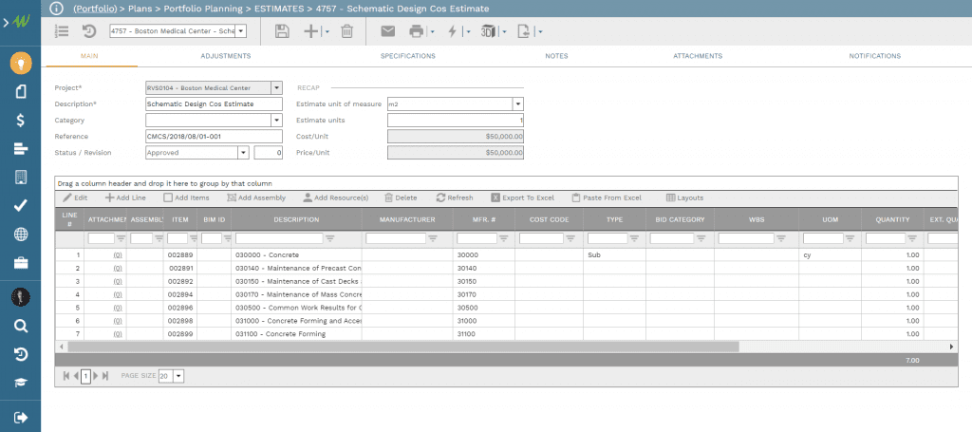Open the dollar sign cost module in sidebar

tap(20, 120)
